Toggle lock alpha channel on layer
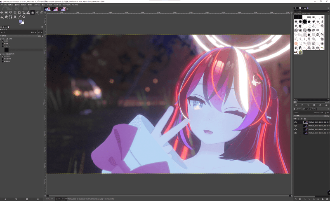The width and height of the screenshot is (330, 201). 305,119
